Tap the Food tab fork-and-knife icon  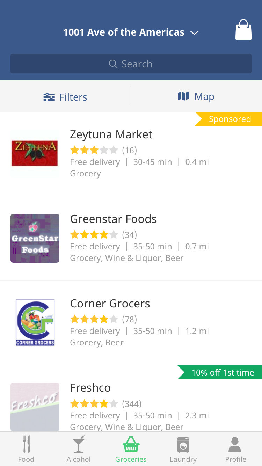point(26,444)
